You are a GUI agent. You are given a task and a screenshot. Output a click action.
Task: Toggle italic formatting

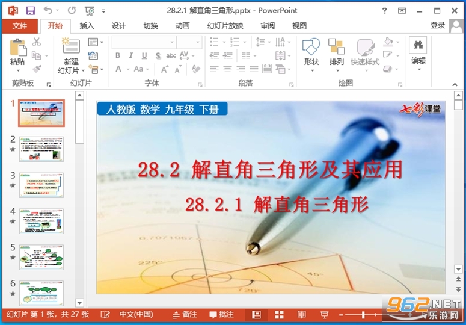pyautogui.click(x=130, y=55)
